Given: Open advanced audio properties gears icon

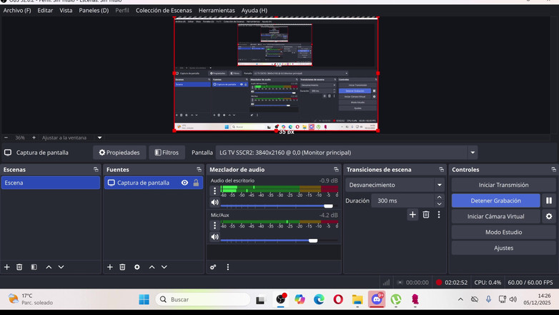Looking at the screenshot, I should (x=213, y=267).
